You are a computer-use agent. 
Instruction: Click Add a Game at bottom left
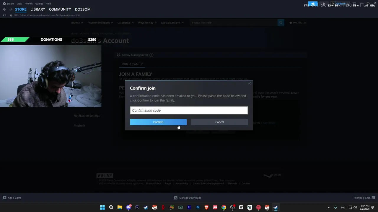(x=12, y=198)
